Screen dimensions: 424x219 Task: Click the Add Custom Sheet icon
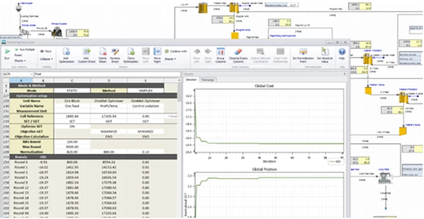click(x=86, y=55)
